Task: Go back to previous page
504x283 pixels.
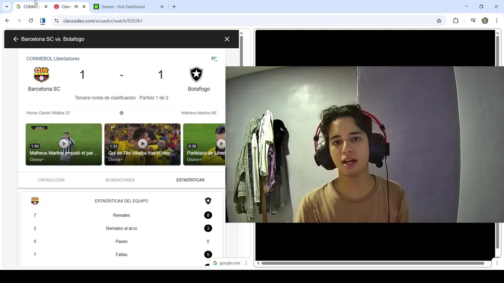Action: click(x=7, y=21)
